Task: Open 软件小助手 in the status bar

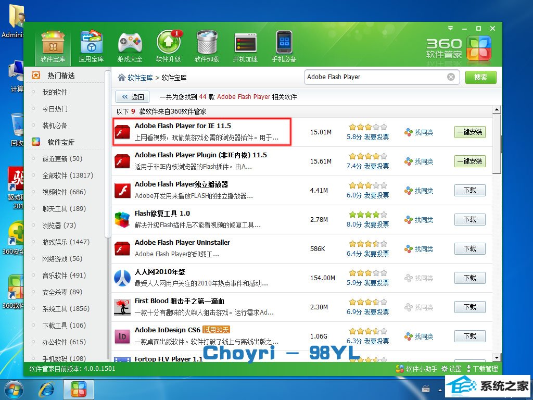Action: pos(417,369)
